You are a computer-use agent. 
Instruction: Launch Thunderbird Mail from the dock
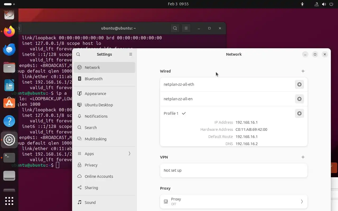point(9,50)
